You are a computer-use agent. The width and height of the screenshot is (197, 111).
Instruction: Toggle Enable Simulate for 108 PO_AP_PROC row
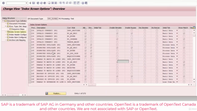tap(117, 76)
